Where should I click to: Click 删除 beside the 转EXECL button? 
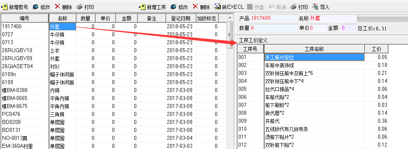click(201, 7)
